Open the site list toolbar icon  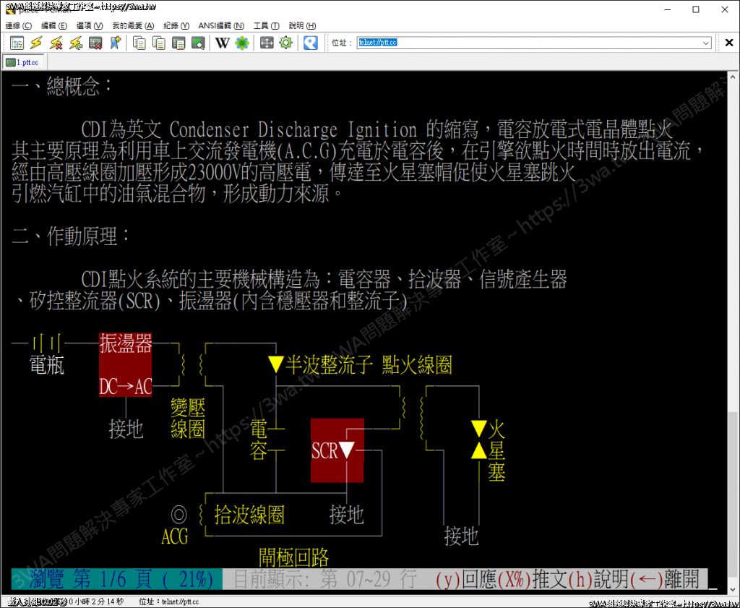point(17,43)
